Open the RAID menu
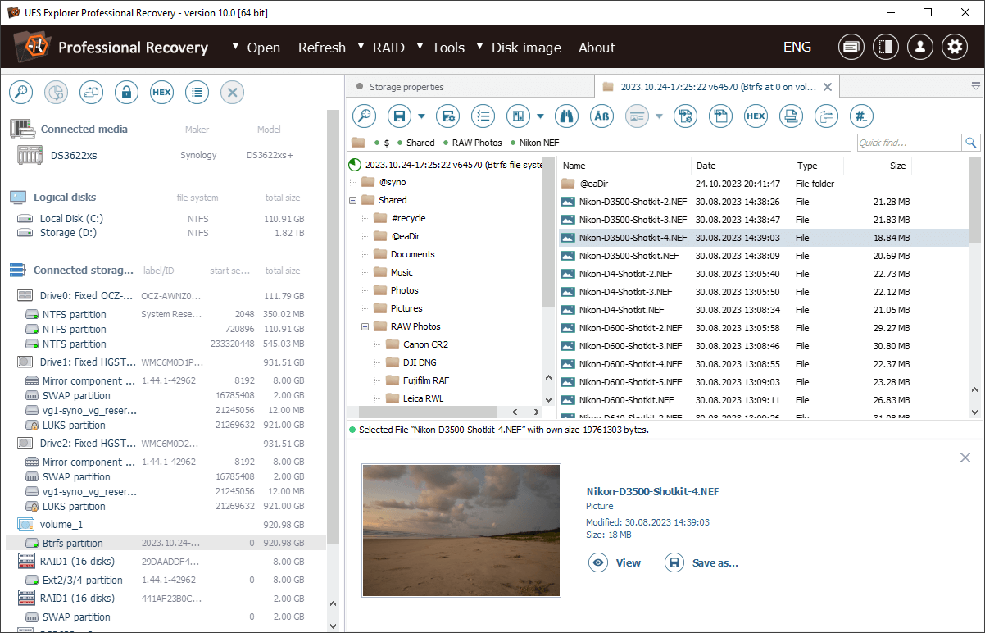Image resolution: width=985 pixels, height=633 pixels. [x=388, y=48]
